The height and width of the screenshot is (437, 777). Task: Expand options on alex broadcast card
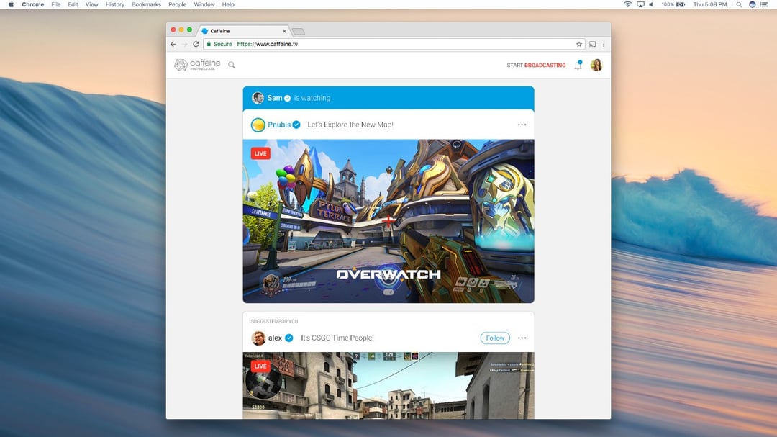tap(522, 338)
